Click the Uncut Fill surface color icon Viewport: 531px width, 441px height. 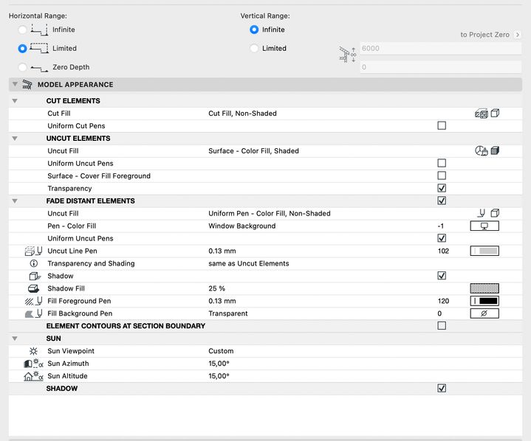click(x=482, y=151)
